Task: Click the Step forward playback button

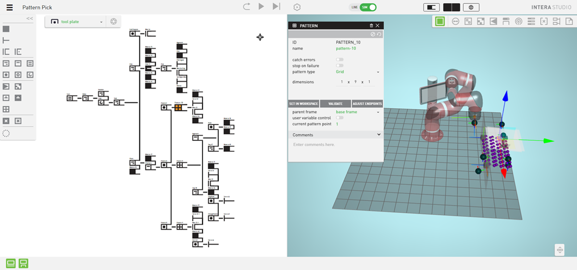Action: (276, 7)
